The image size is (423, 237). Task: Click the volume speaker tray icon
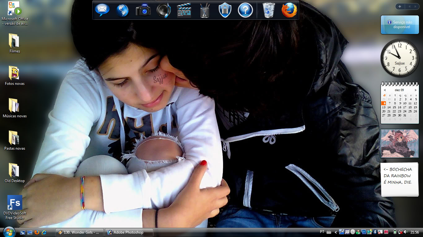tap(406, 232)
